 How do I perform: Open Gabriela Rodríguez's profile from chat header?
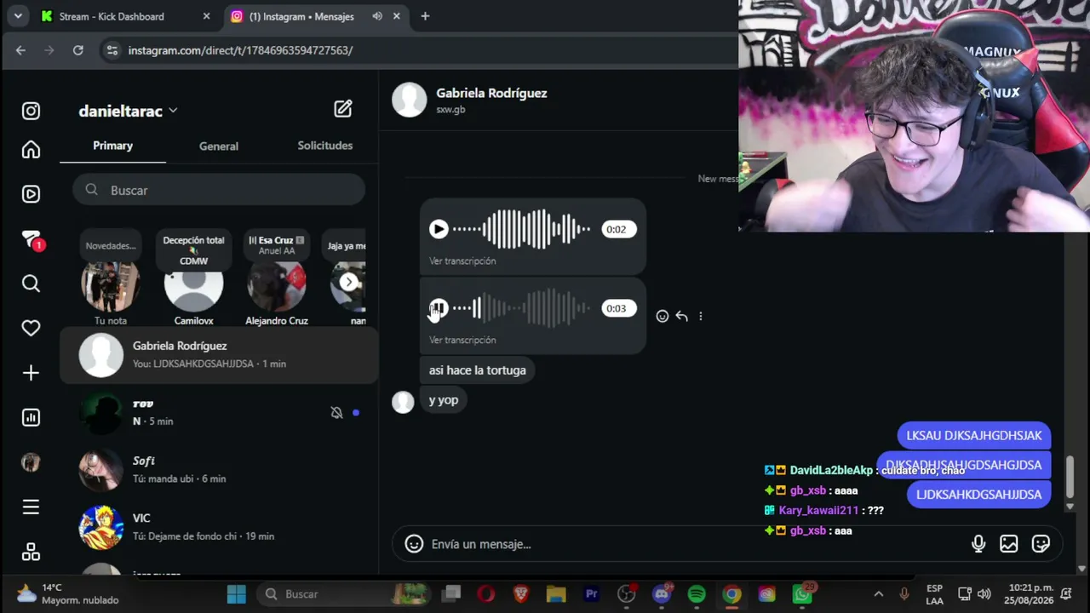coord(469,100)
